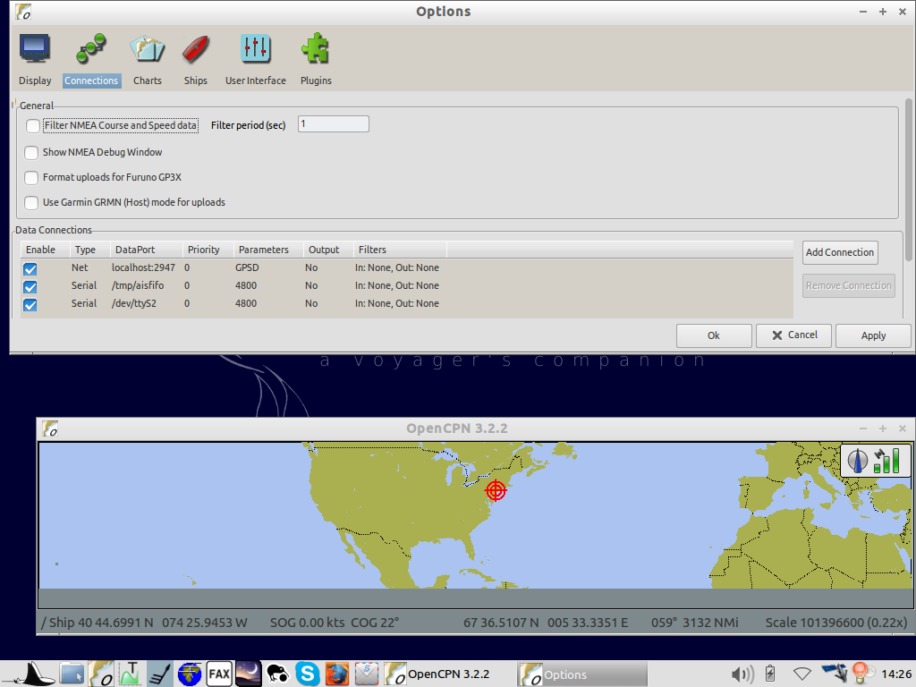
Task: Open the Ships settings red boat icon
Action: click(196, 48)
